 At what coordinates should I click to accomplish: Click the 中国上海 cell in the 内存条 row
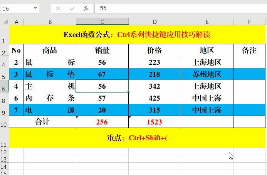(x=207, y=98)
